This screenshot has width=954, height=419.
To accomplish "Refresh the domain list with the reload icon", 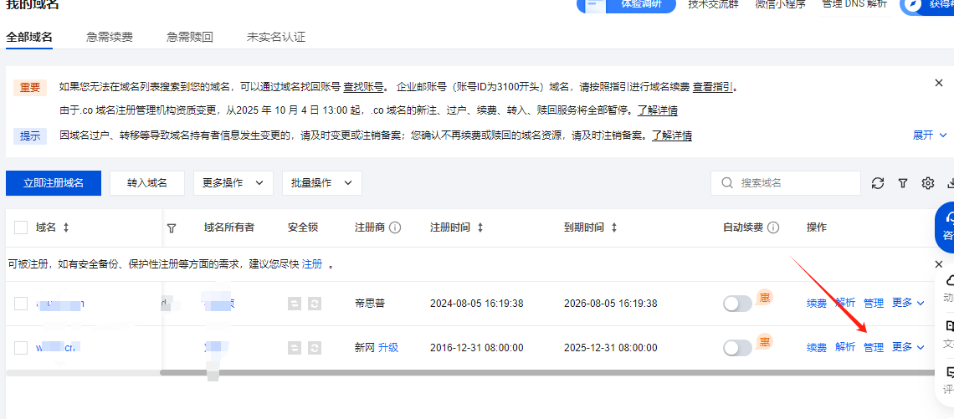I will (x=877, y=183).
